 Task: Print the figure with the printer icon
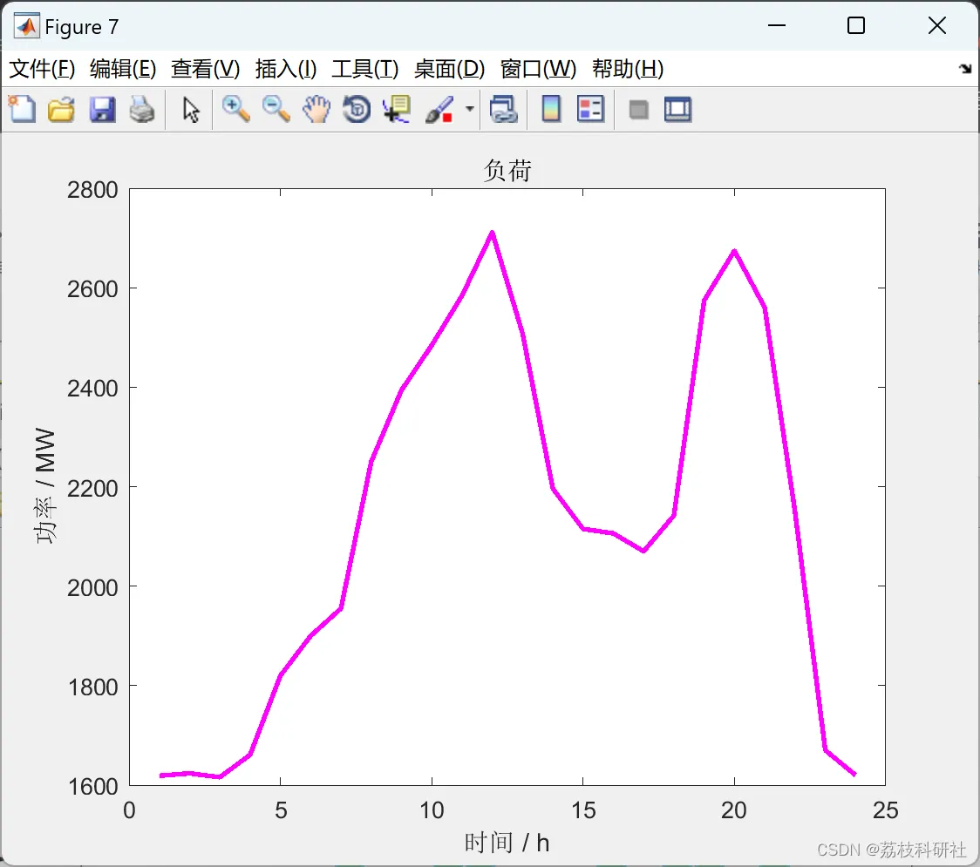[142, 109]
